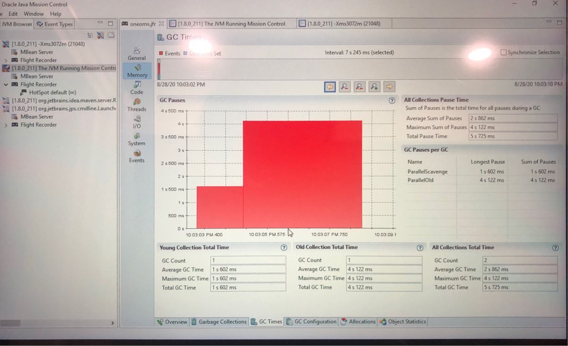Open the Object Statistics bottom tab
This screenshot has height=346, width=568.
pyautogui.click(x=403, y=322)
